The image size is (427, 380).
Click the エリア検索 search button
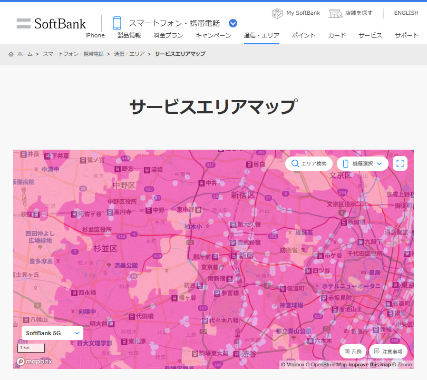[309, 163]
